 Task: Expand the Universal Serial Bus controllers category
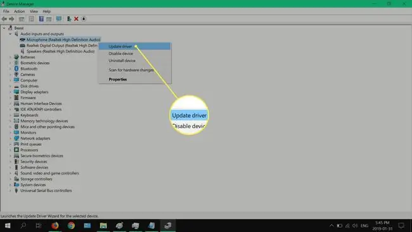click(x=10, y=191)
